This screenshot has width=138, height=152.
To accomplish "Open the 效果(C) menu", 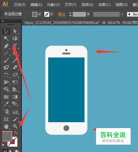I will (x=104, y=5).
